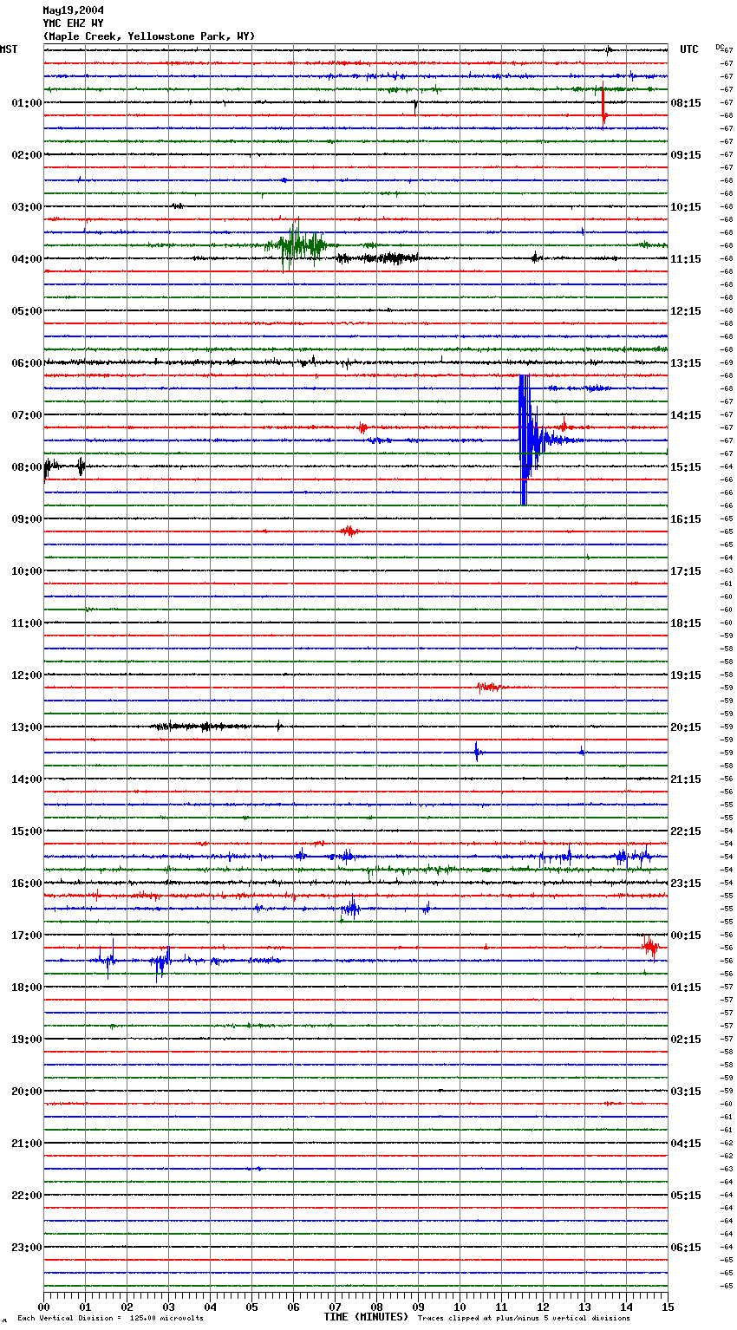
Task: Select the 13:00 MST hour label
Action: (27, 727)
